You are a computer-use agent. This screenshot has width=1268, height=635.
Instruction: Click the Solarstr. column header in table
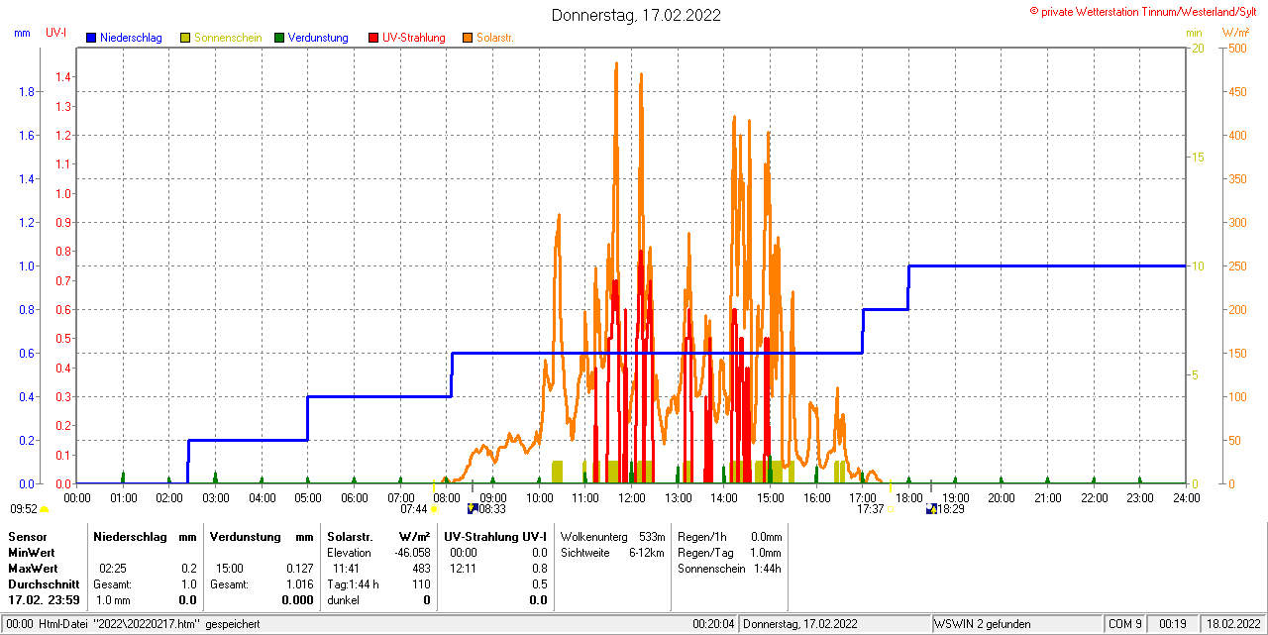(x=350, y=536)
